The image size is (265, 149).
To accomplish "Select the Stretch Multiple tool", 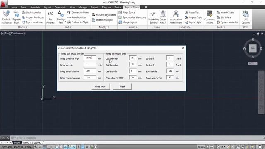I will tap(102, 20).
